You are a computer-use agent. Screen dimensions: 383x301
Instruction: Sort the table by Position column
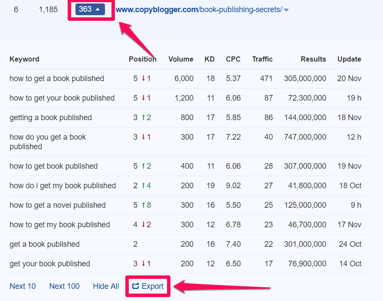pyautogui.click(x=142, y=59)
